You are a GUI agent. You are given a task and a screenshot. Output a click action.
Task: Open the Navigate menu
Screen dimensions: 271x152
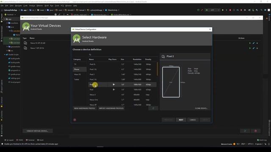(18, 5)
